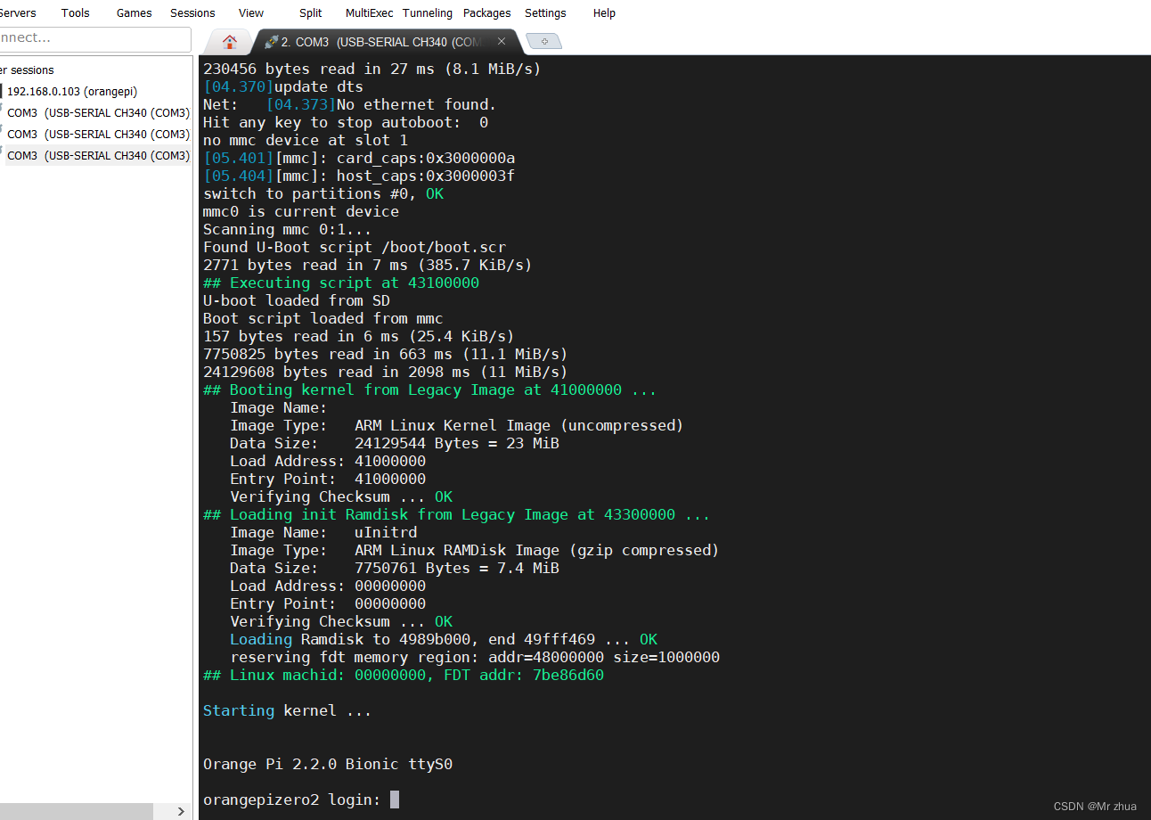Viewport: 1151px width, 820px height.
Task: Click '24129608 bytes read in 2098 ms' line
Action: (385, 372)
